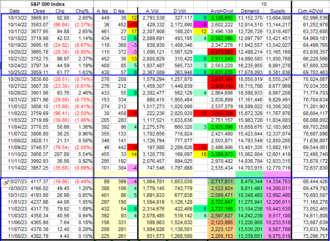Select Demand value "14,703,915"
Image resolution: width=330 pixels, height=241 pixels.
tap(250, 168)
